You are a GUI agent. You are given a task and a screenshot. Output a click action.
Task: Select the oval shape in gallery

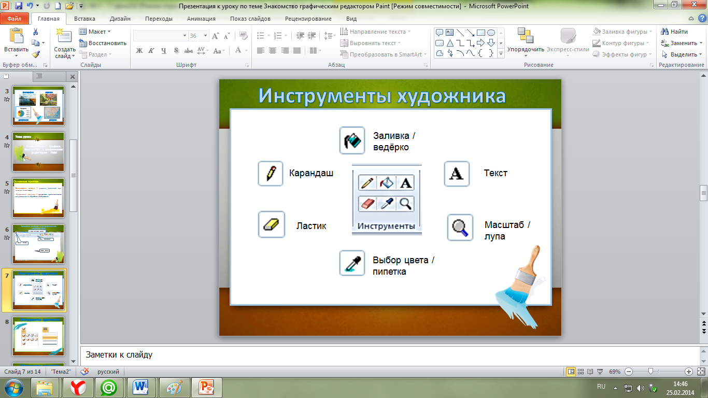(x=491, y=33)
